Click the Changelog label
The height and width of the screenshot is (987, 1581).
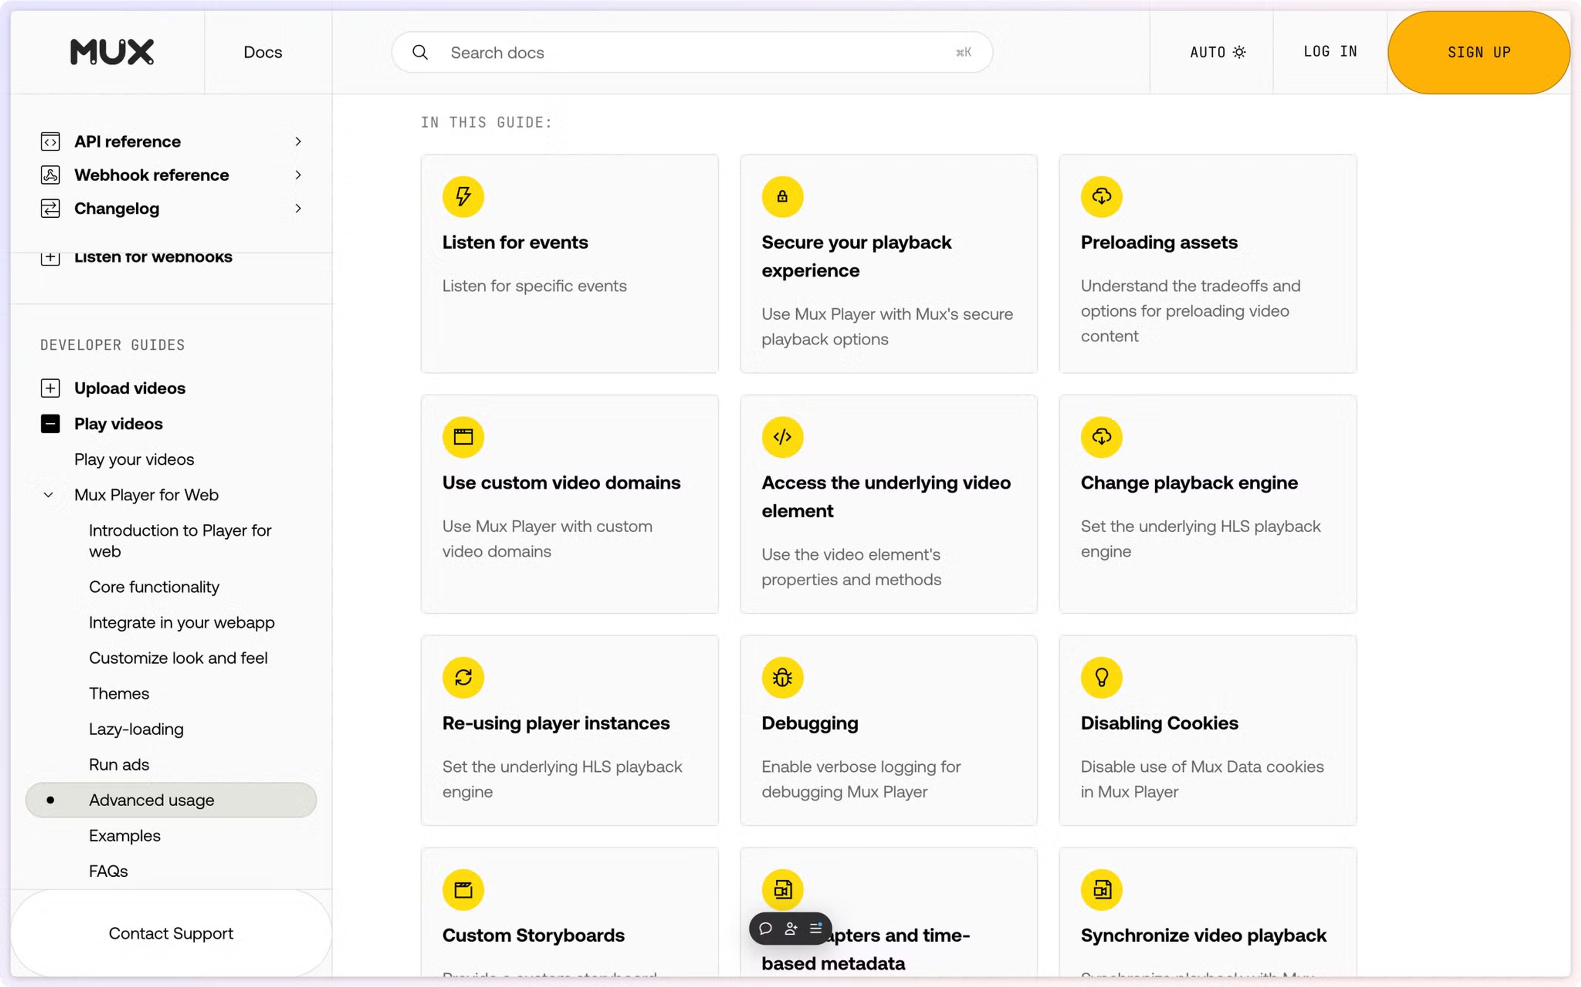click(116, 208)
